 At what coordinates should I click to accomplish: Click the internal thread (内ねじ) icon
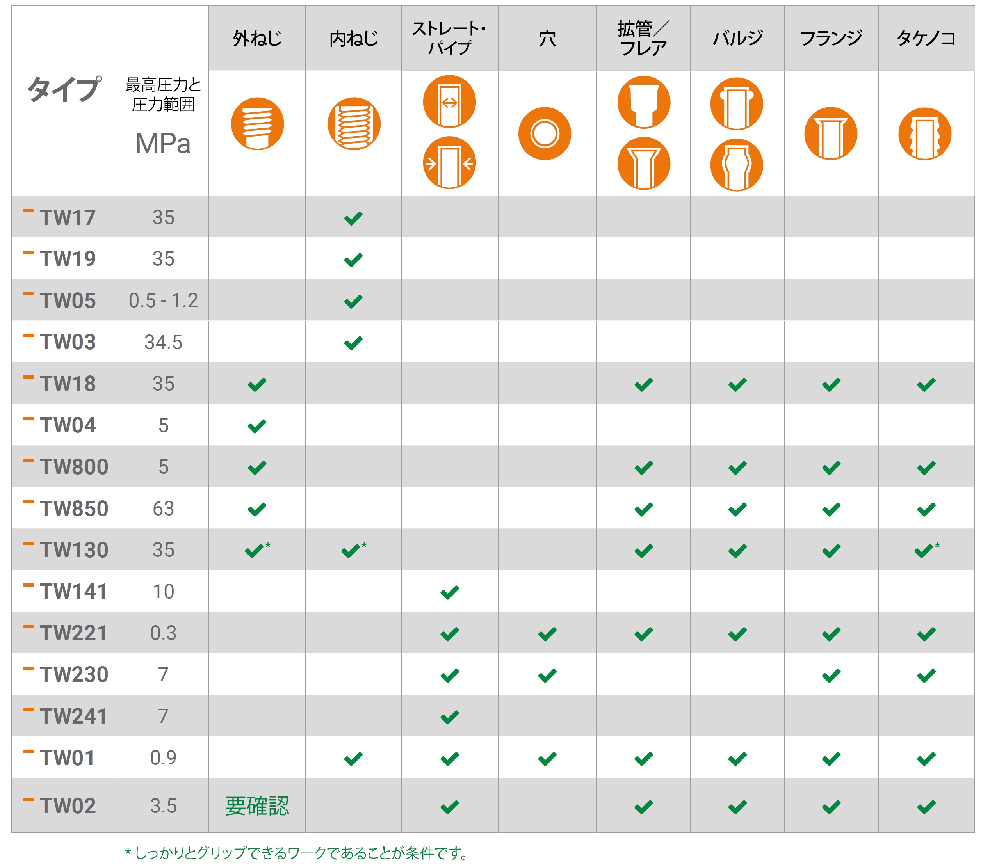click(x=354, y=124)
